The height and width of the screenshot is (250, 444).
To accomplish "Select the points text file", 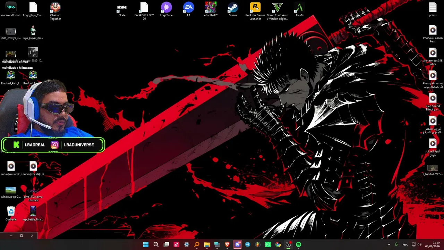I will 433,10.
